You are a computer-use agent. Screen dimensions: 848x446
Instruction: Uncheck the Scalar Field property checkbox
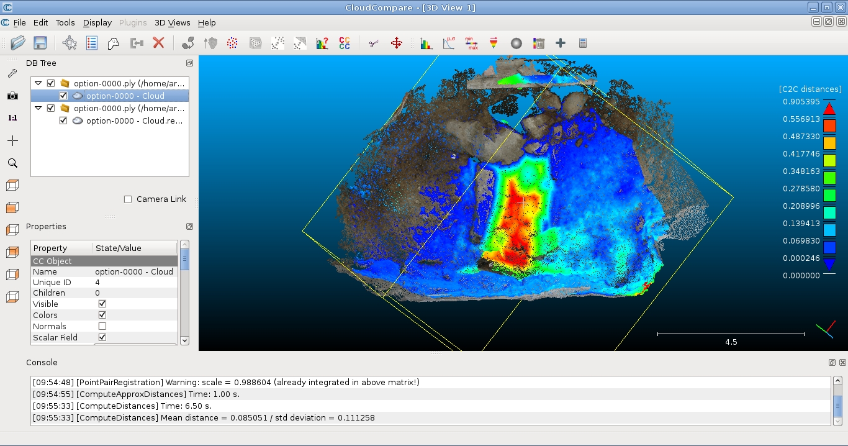click(x=102, y=337)
